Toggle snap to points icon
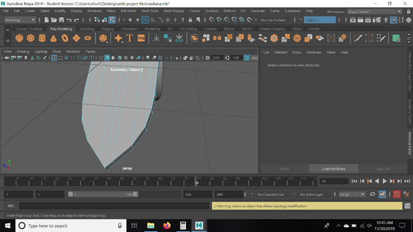 point(227,19)
